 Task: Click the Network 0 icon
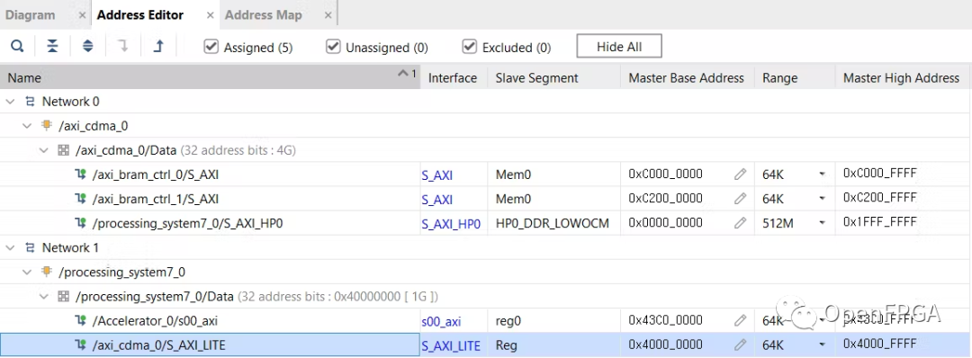tap(30, 102)
